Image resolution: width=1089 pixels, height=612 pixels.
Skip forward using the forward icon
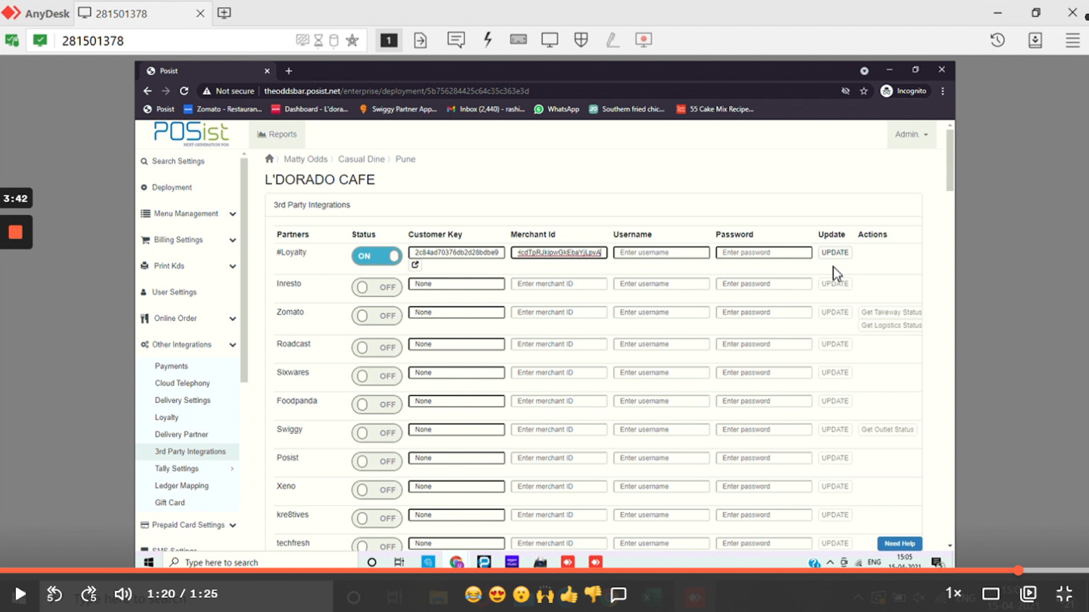pos(89,593)
